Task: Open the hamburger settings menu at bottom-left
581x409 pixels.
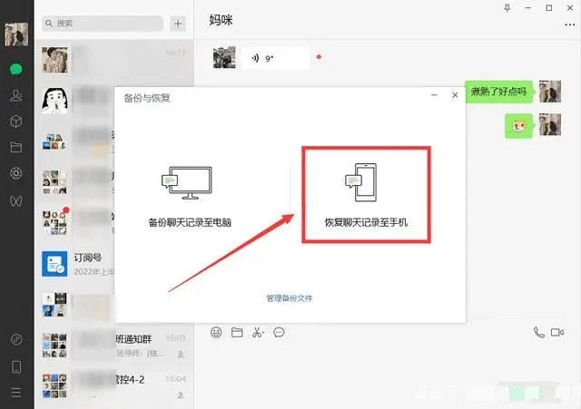Action: pos(15,393)
